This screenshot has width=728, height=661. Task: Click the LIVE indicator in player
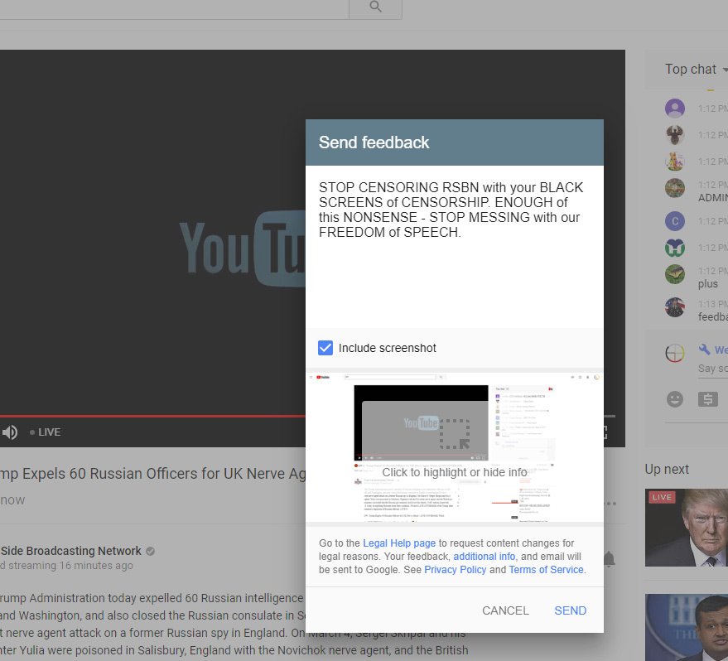pos(45,432)
